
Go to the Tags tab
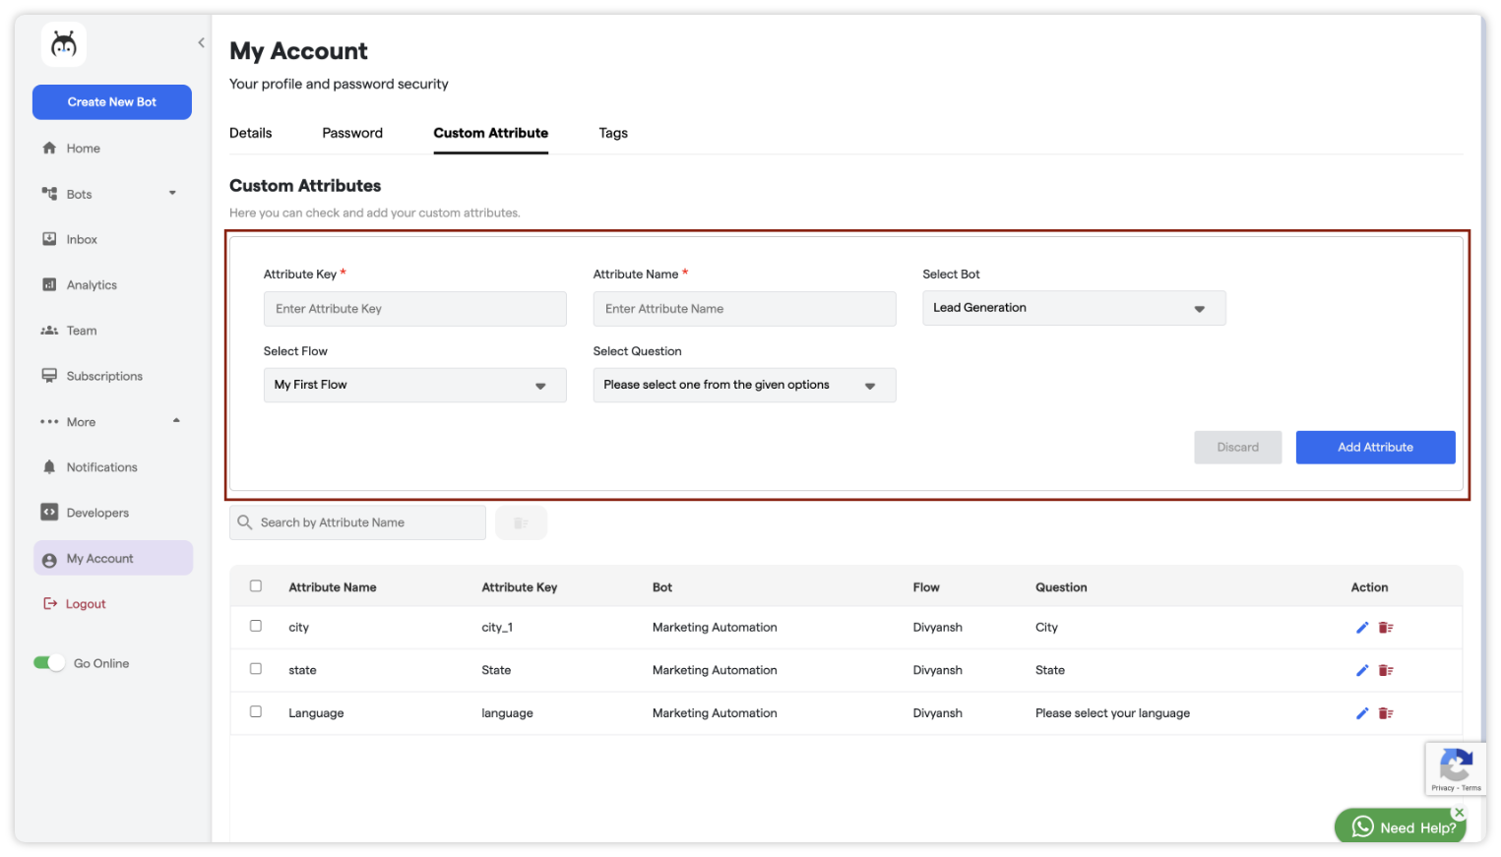click(612, 133)
